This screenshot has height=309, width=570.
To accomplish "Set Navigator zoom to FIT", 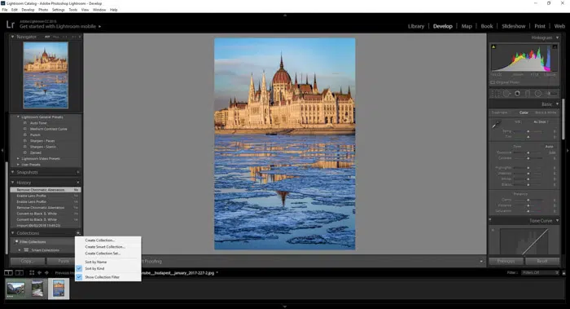I will [47, 37].
